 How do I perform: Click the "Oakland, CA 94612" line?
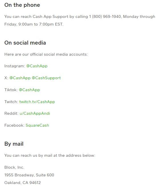23,183
